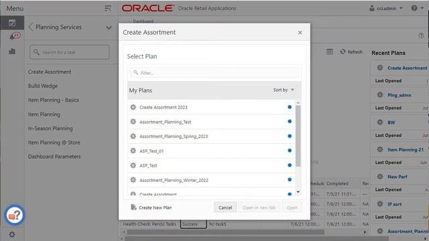Click scroll down arrow of plans list
The height and width of the screenshot is (241, 429).
click(x=298, y=192)
